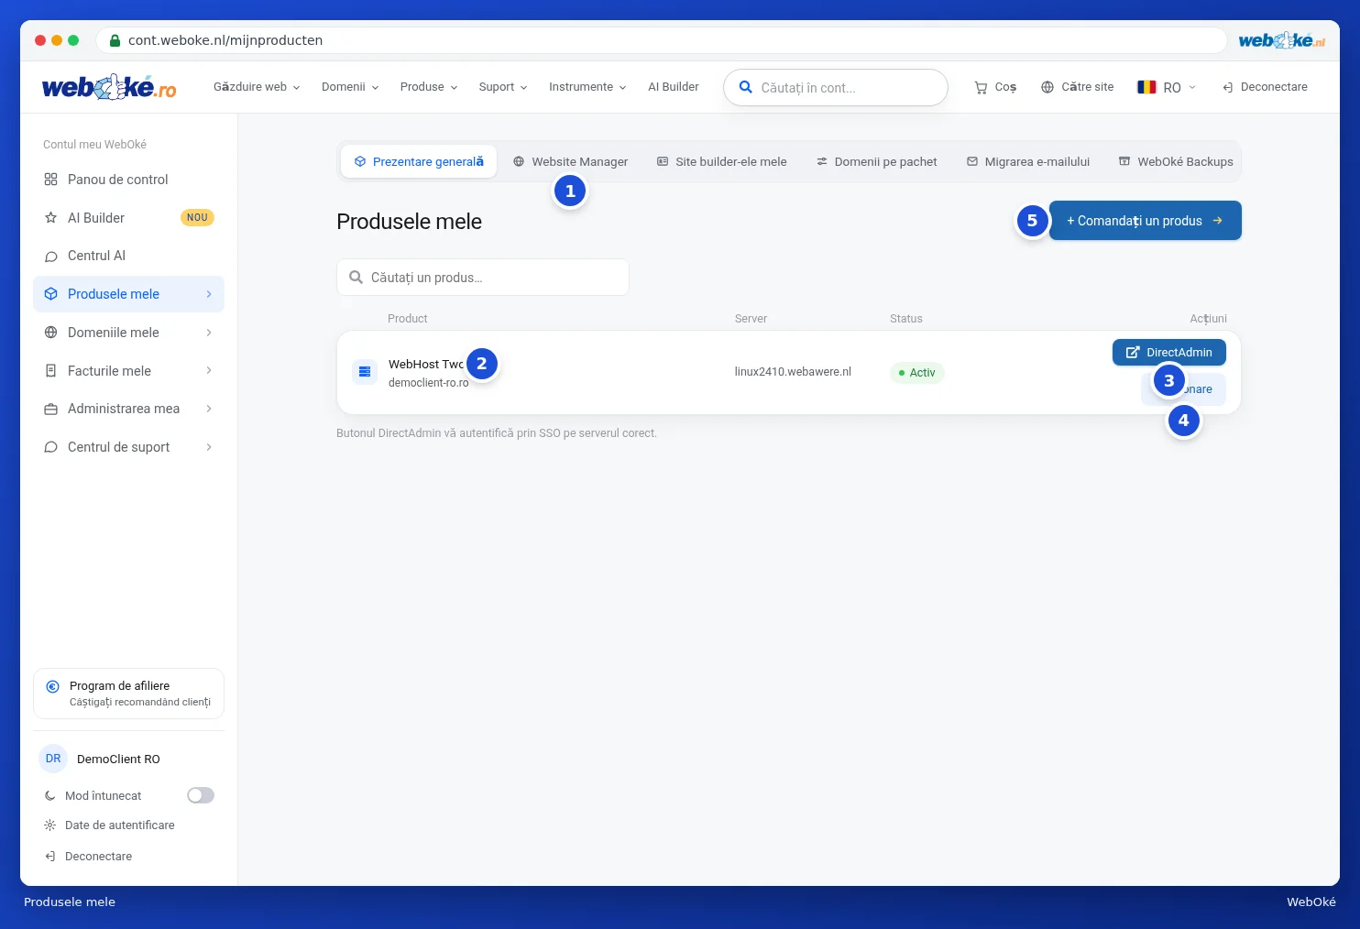
Task: Click the address bar padlock icon
Action: [x=115, y=40]
